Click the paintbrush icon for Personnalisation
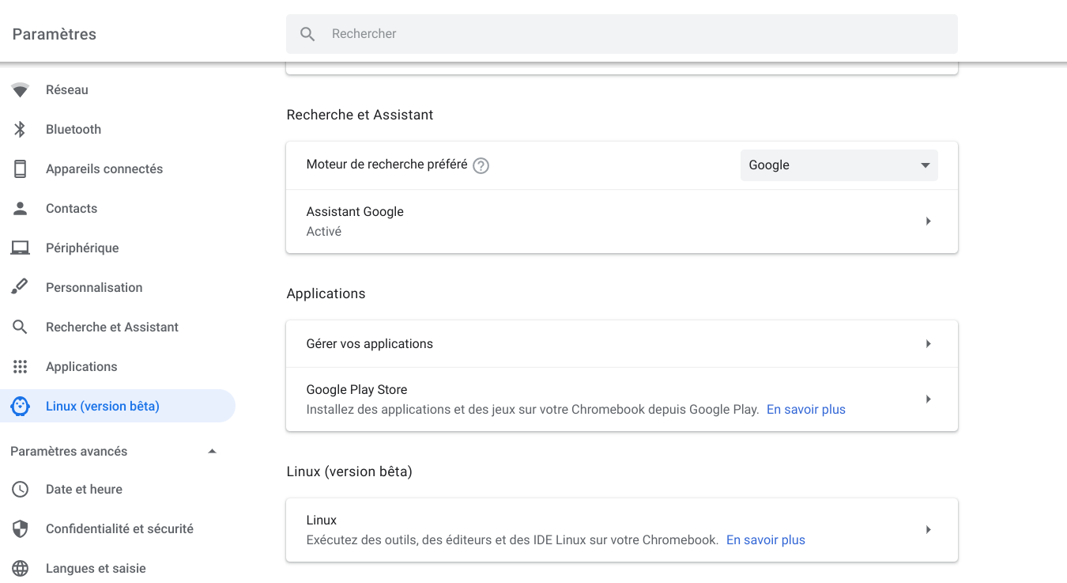The height and width of the screenshot is (583, 1067). click(x=21, y=288)
